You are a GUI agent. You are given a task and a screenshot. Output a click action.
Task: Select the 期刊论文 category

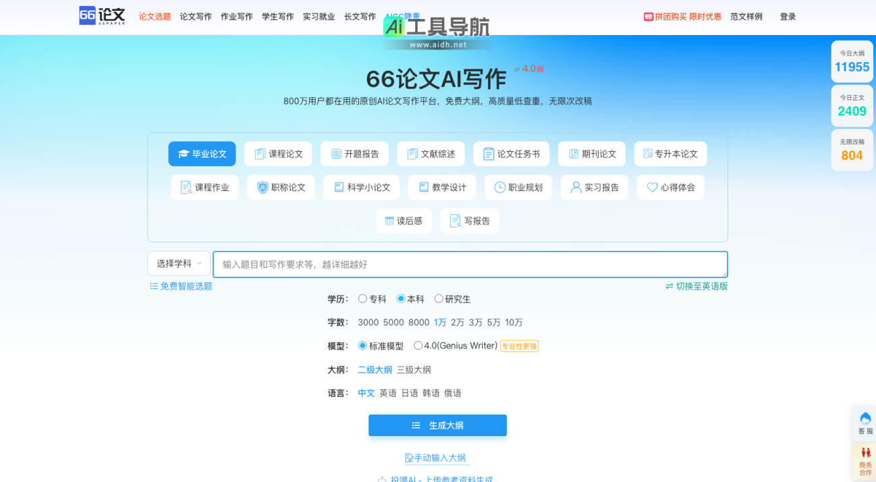pyautogui.click(x=593, y=153)
